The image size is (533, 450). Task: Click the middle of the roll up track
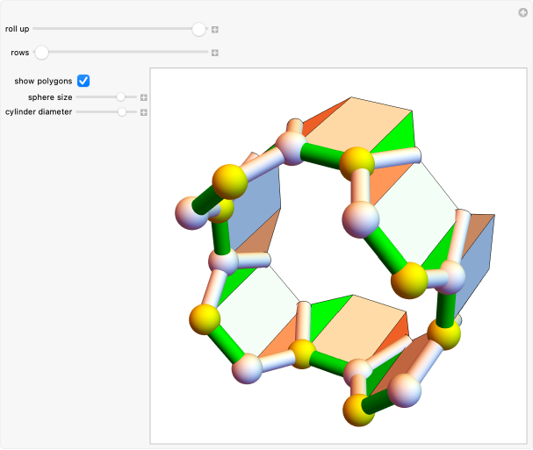[x=119, y=29]
